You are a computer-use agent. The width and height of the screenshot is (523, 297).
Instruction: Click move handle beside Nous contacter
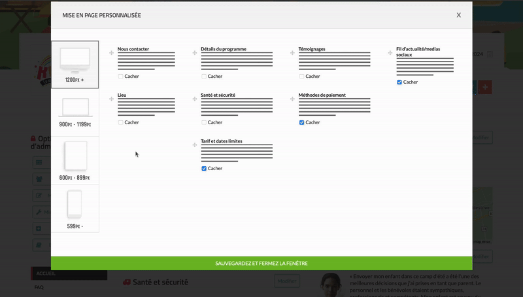tap(111, 53)
